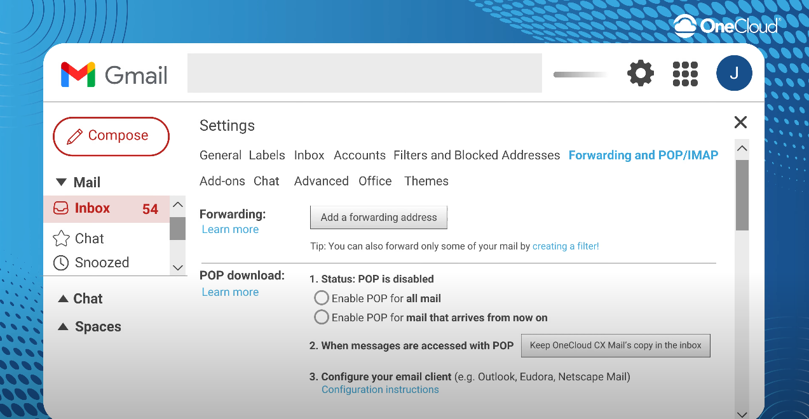Enable POP for mail arriving from now on

click(322, 317)
